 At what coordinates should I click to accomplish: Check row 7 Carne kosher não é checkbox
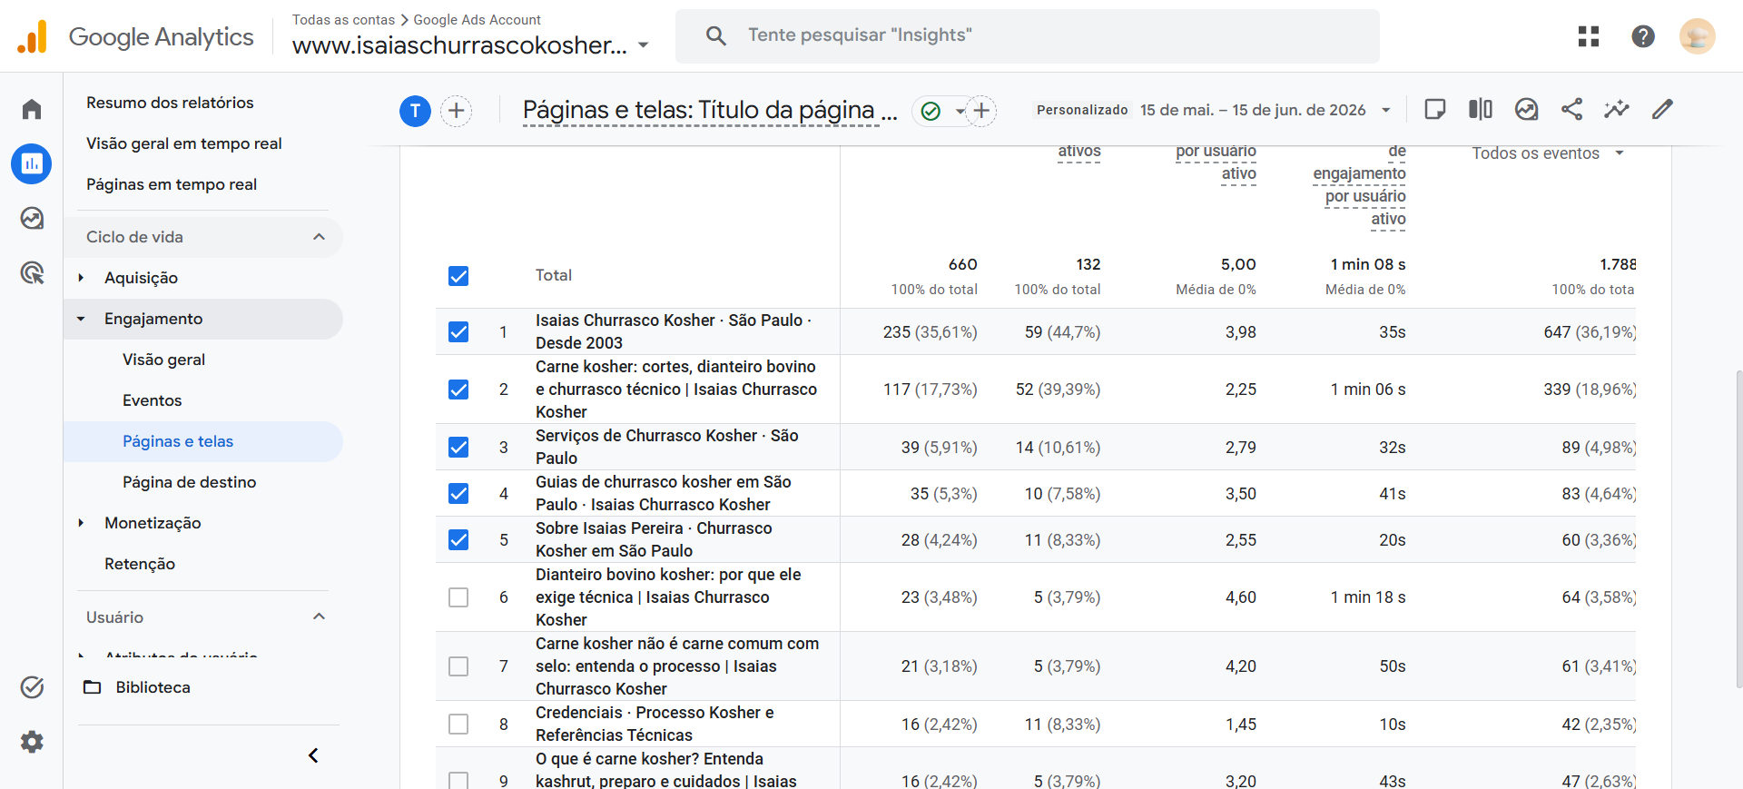click(x=458, y=666)
